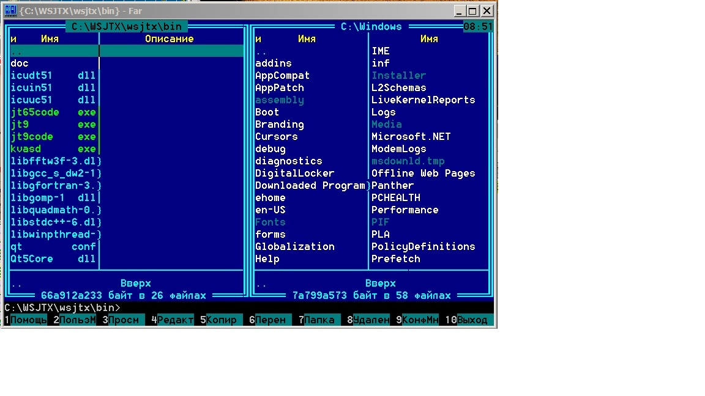705x396 pixels.
Task: Select the DigitalLocker folder
Action: pyautogui.click(x=294, y=174)
